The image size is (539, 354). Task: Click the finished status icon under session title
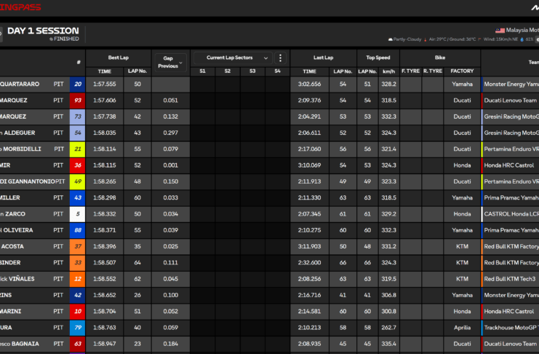pyautogui.click(x=50, y=39)
